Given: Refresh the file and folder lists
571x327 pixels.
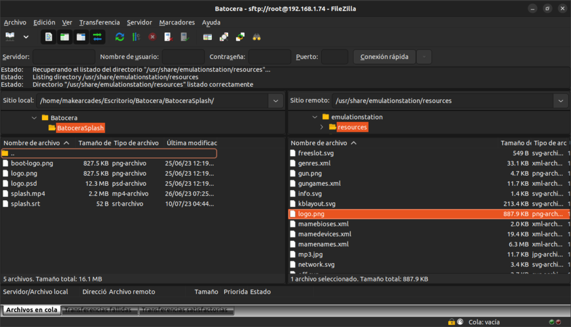Looking at the screenshot, I should (x=119, y=37).
